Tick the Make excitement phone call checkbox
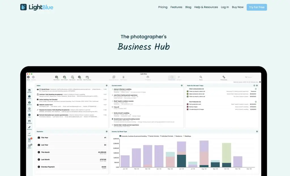Image resolution: width=290 pixels, height=176 pixels. 187,94
